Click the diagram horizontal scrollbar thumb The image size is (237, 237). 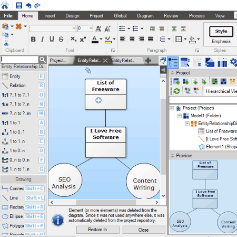pyautogui.click(x=106, y=202)
